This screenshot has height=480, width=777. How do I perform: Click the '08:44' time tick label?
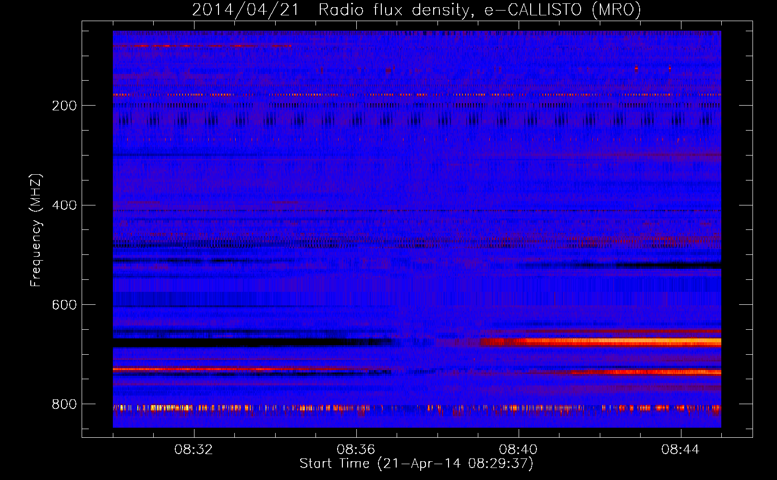coord(680,450)
